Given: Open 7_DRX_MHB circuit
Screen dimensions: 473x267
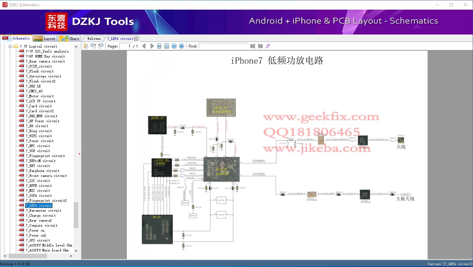Looking at the screenshot, I should tap(42, 116).
